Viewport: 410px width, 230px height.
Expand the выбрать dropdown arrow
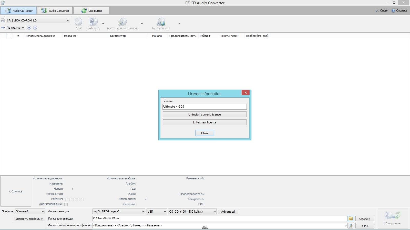[103, 24]
